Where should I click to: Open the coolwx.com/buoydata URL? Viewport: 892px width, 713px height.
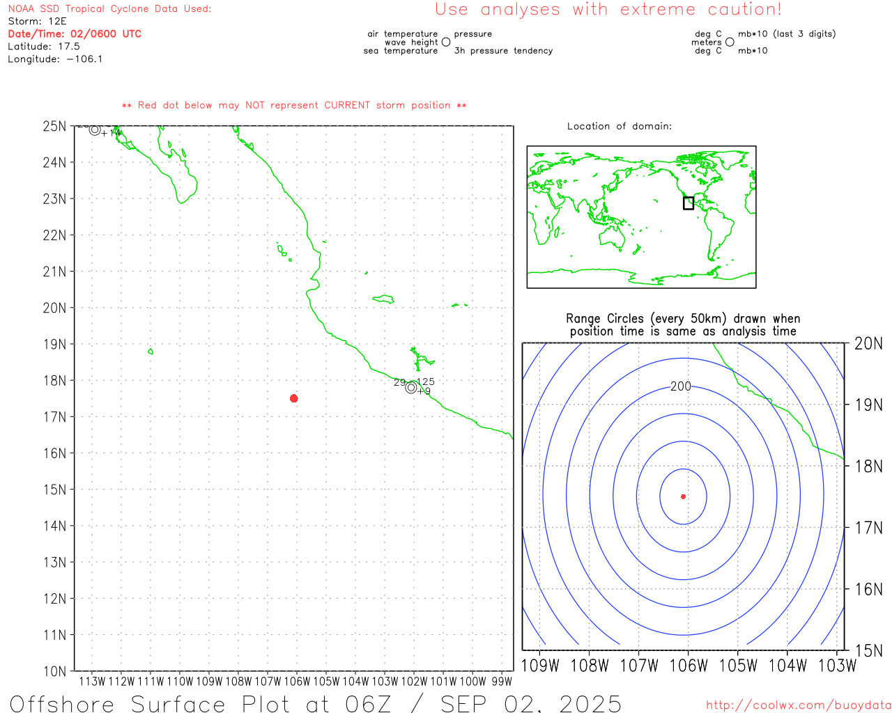799,705
